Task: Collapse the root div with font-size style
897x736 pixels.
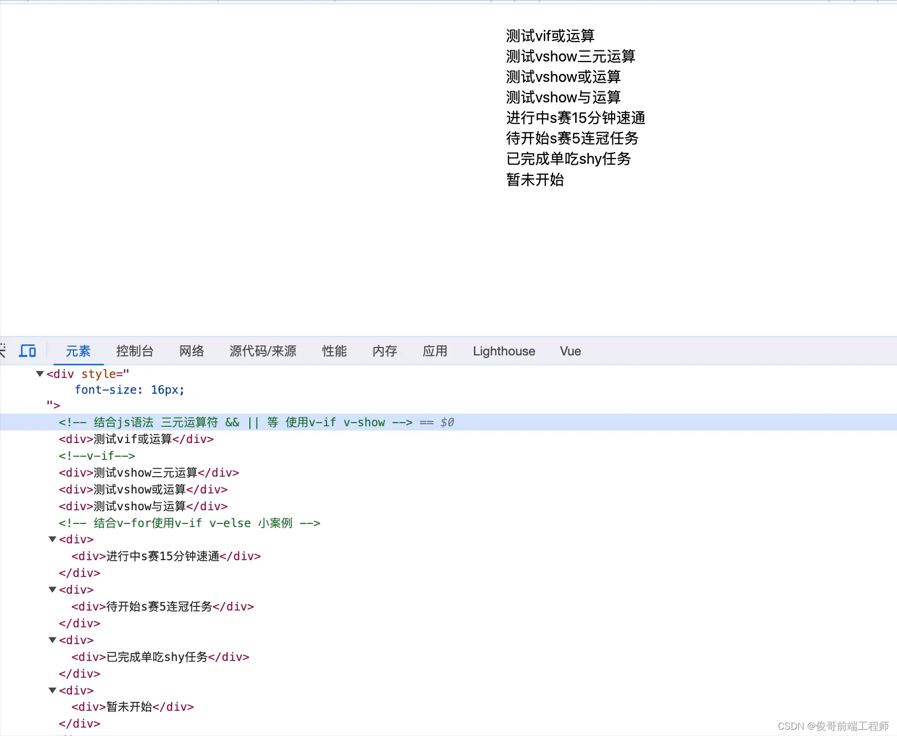Action: click(x=40, y=374)
